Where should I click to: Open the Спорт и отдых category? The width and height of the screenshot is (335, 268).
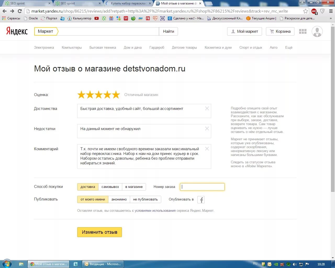coord(251,47)
